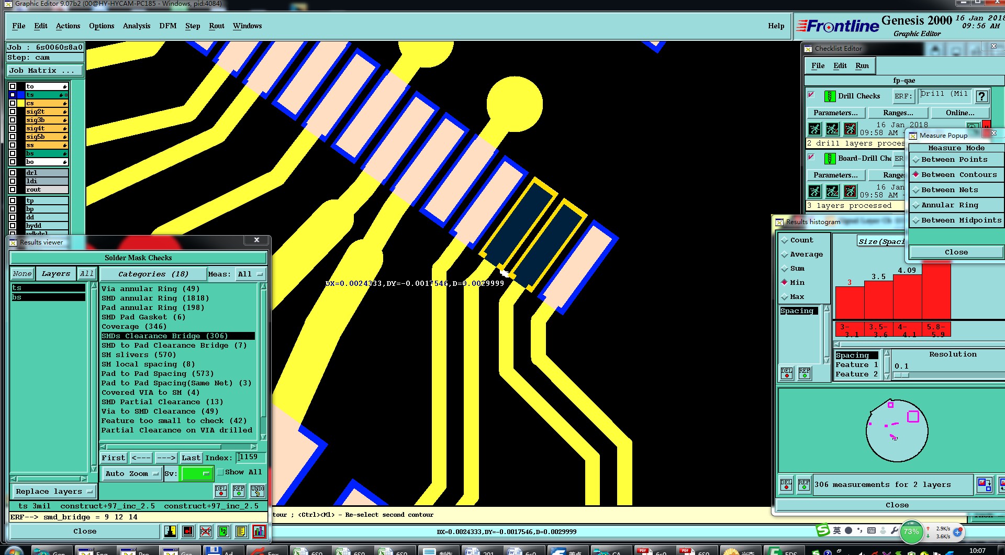Toggle Drill Checks checkmark
1005x555 pixels.
tap(811, 95)
